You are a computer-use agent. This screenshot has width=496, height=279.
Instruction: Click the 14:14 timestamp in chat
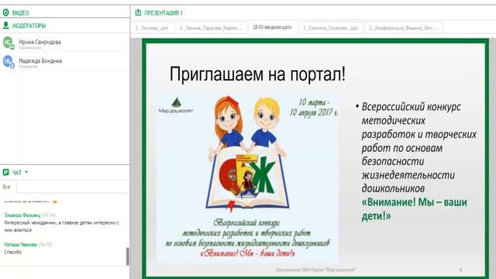49,215
